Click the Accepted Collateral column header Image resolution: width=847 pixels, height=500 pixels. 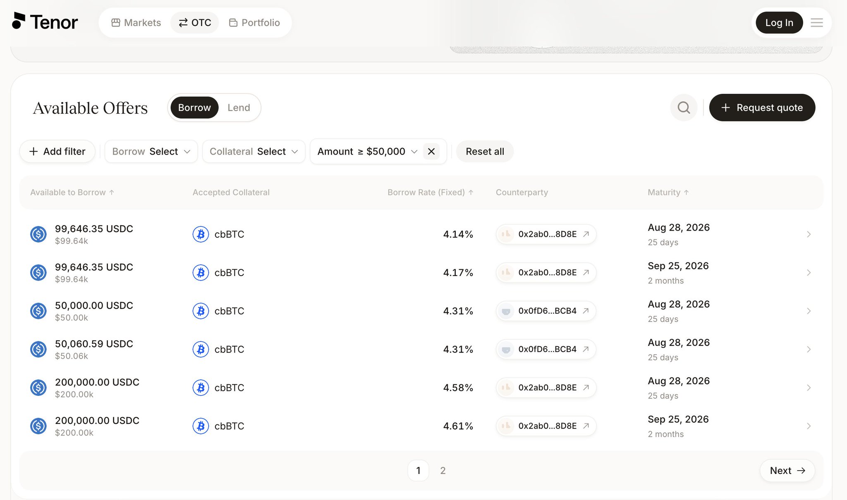pos(231,193)
